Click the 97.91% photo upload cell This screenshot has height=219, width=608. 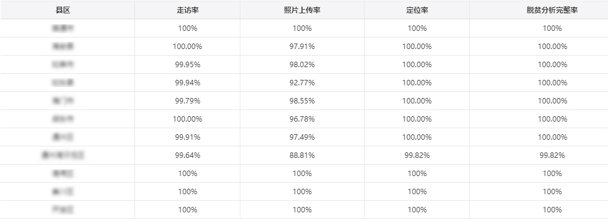[x=302, y=47]
